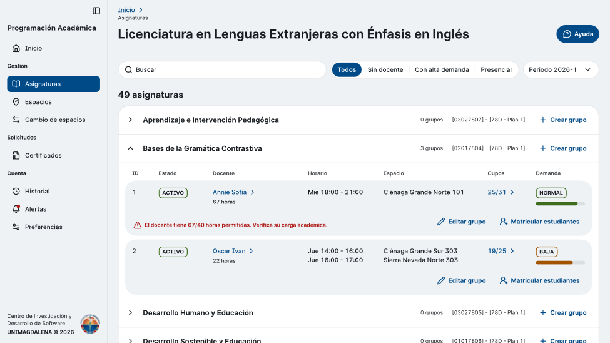610x343 pixels.
Task: Click the Historial clock icon
Action: tap(16, 191)
